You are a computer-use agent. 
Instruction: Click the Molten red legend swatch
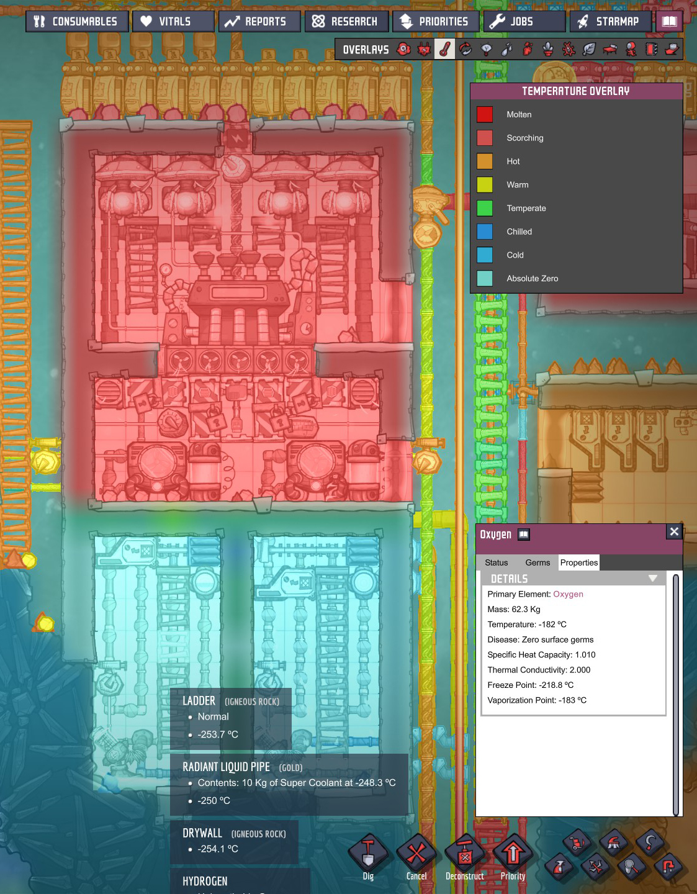[x=485, y=115]
